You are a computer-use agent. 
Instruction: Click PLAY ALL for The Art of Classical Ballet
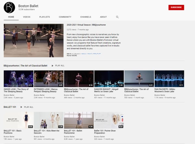[x=60, y=66]
